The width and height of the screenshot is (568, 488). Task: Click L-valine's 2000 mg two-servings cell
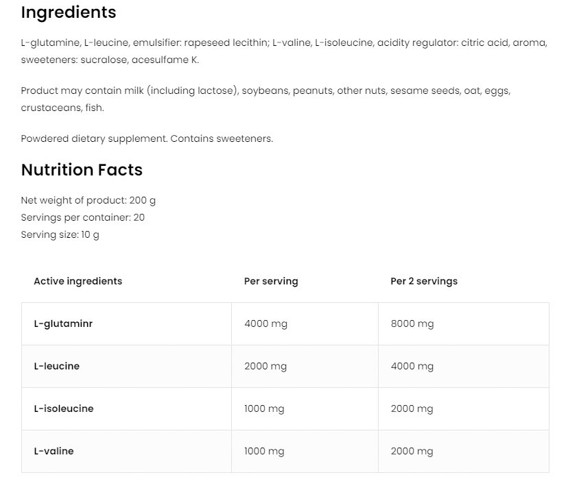pos(412,451)
